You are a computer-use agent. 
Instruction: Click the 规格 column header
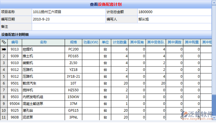73,42
